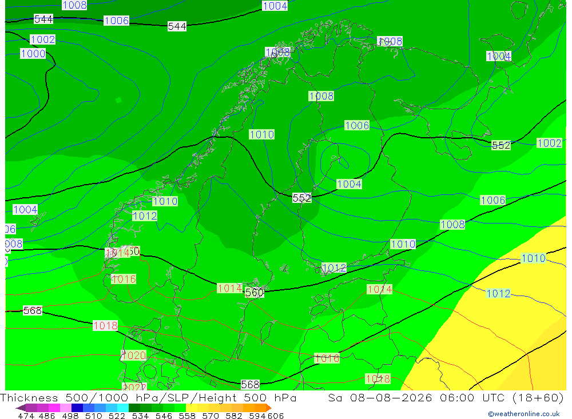Click the orange arrow tip of legend

pos(268,408)
